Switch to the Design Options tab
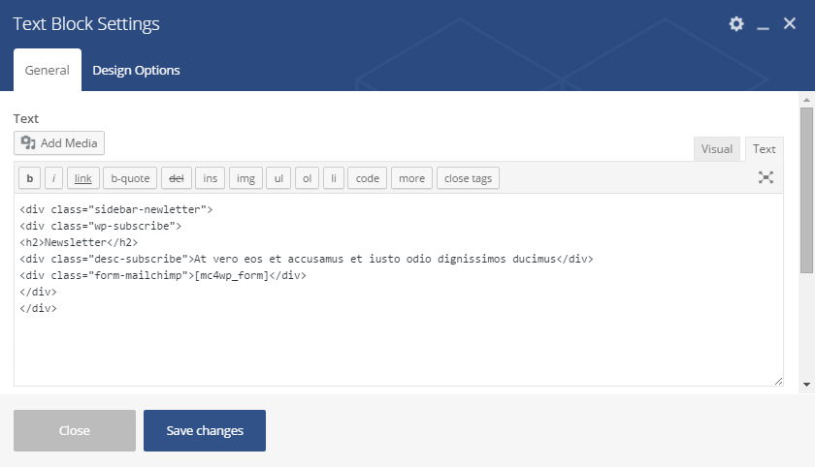 click(x=136, y=70)
